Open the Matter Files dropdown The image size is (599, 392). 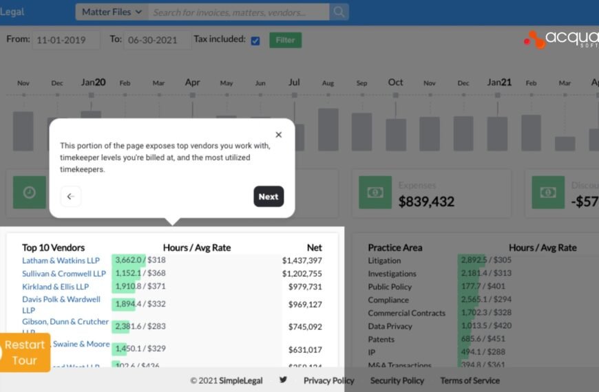(x=112, y=12)
